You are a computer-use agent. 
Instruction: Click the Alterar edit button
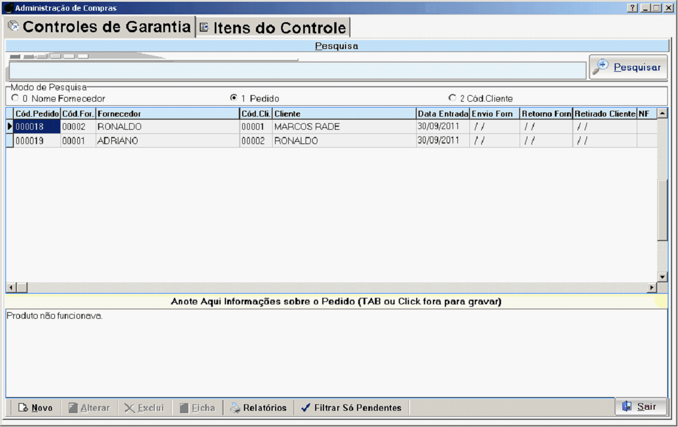[88, 408]
